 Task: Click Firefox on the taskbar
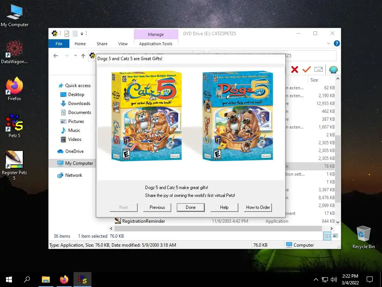[x=64, y=280]
